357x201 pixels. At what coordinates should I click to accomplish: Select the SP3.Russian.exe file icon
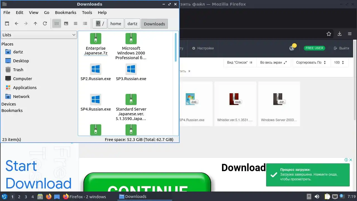(x=131, y=69)
